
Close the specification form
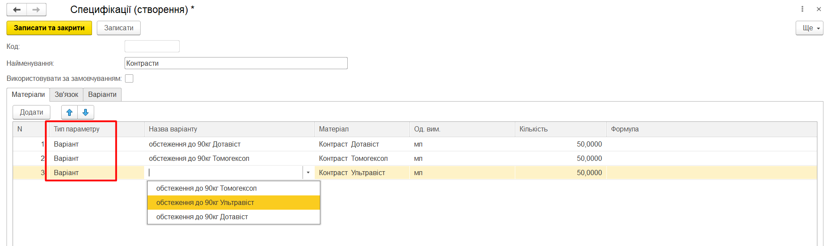[819, 9]
